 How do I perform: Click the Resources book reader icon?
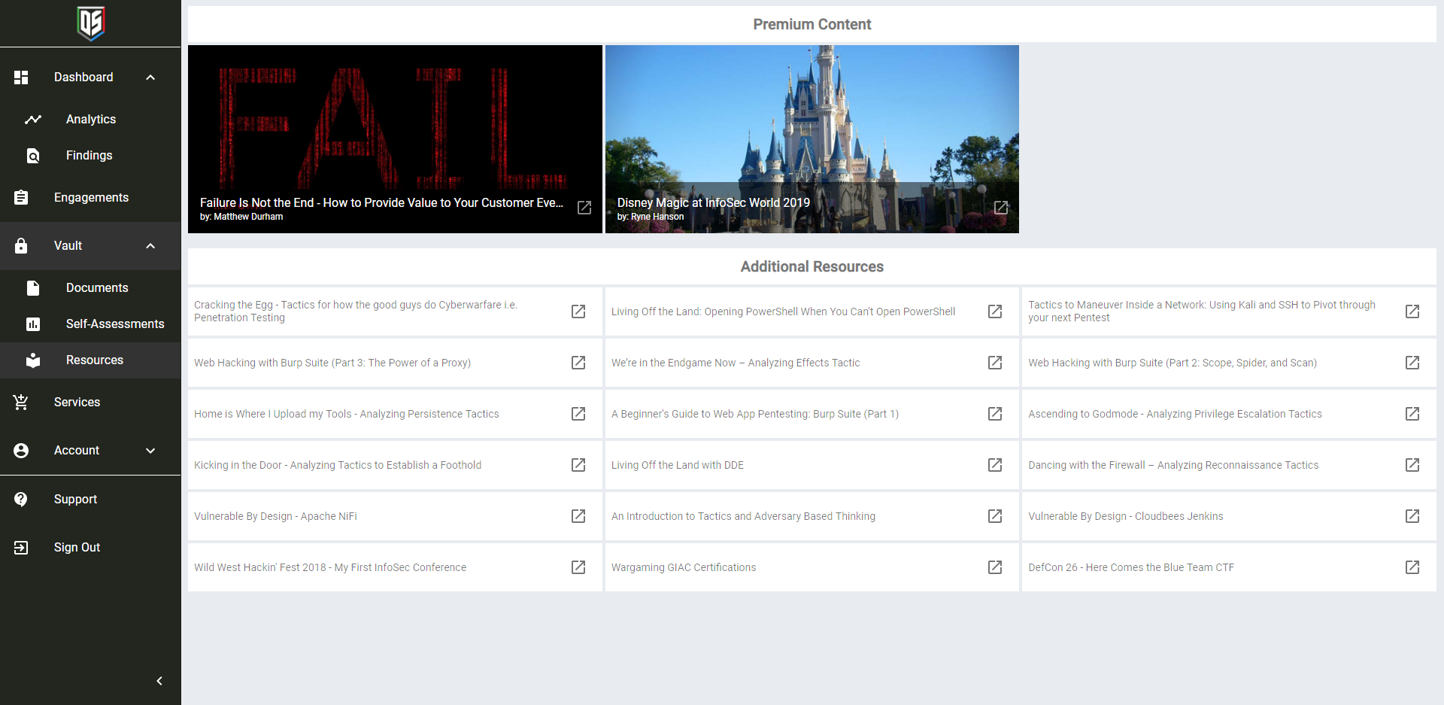(33, 360)
